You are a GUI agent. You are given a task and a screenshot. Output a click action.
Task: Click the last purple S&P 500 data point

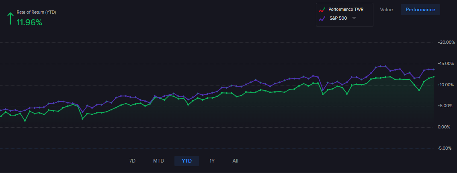coord(434,69)
